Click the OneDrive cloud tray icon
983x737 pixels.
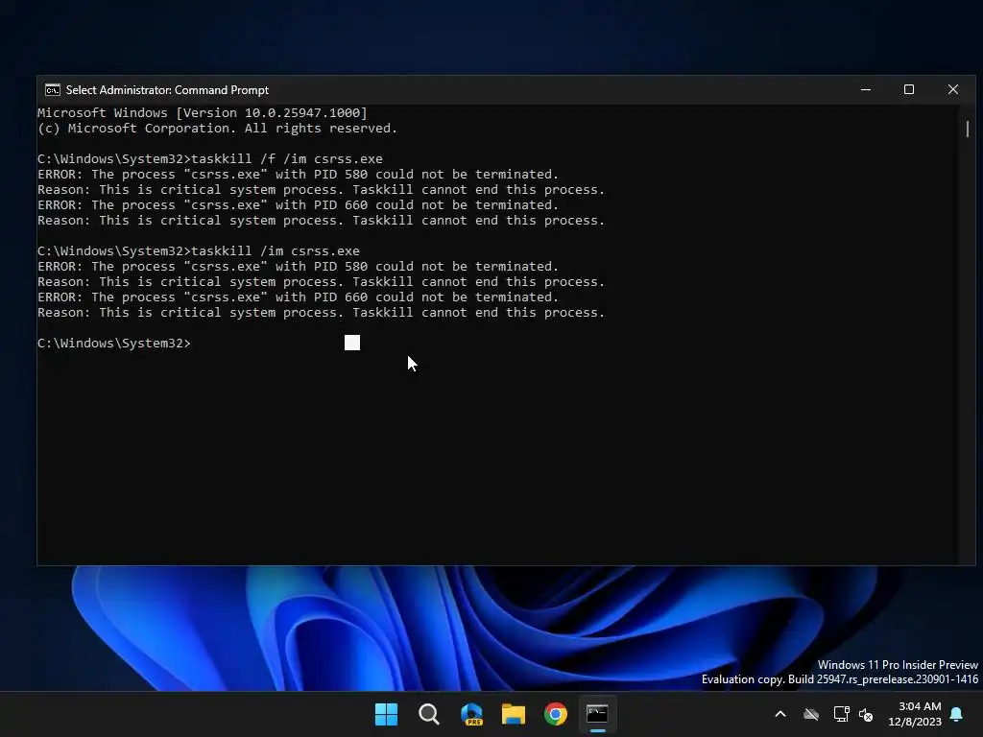click(x=811, y=714)
